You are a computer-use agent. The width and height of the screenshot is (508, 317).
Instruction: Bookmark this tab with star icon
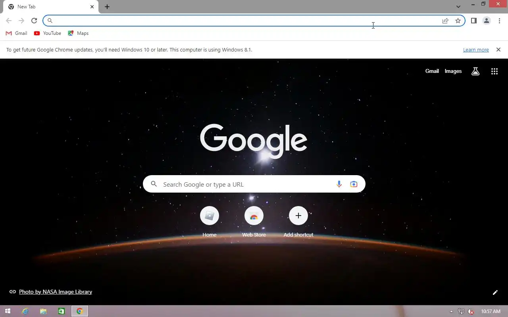pos(458,21)
